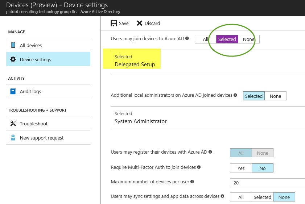Click the maximum devices per user field
The height and width of the screenshot is (204, 305).
coord(267,183)
